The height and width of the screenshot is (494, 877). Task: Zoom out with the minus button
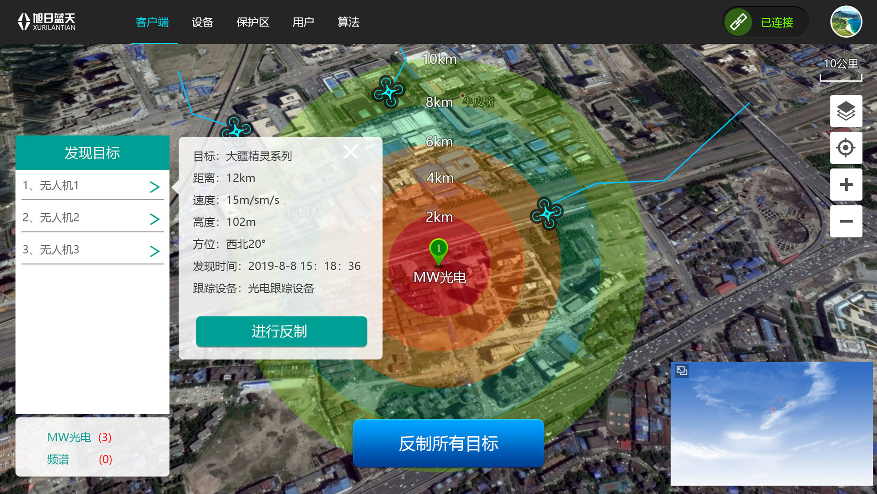(846, 221)
